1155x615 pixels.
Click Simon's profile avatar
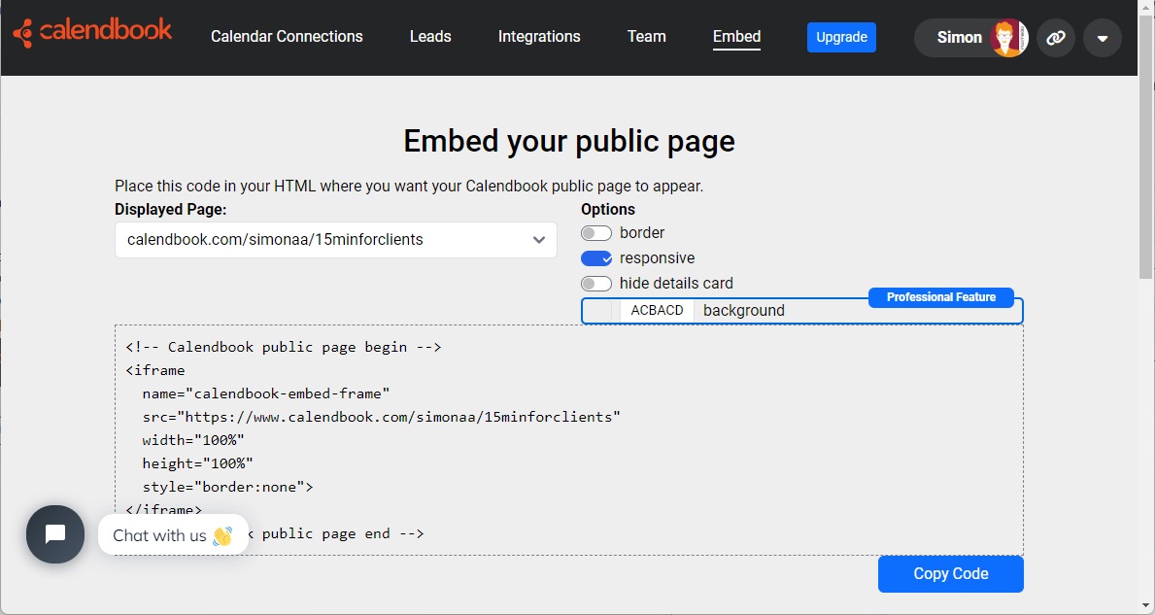coord(1008,38)
